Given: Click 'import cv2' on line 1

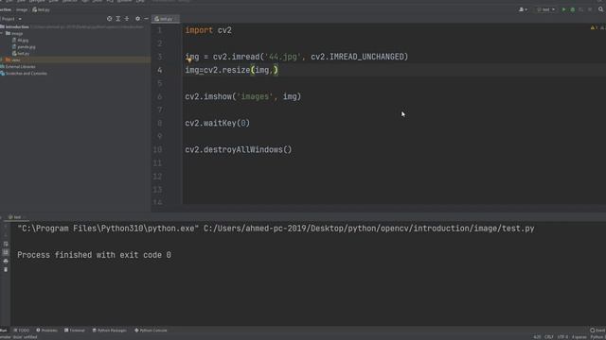Looking at the screenshot, I should click(x=208, y=30).
